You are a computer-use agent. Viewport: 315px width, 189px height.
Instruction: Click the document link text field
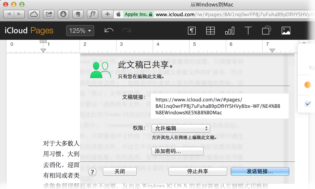[x=220, y=106]
